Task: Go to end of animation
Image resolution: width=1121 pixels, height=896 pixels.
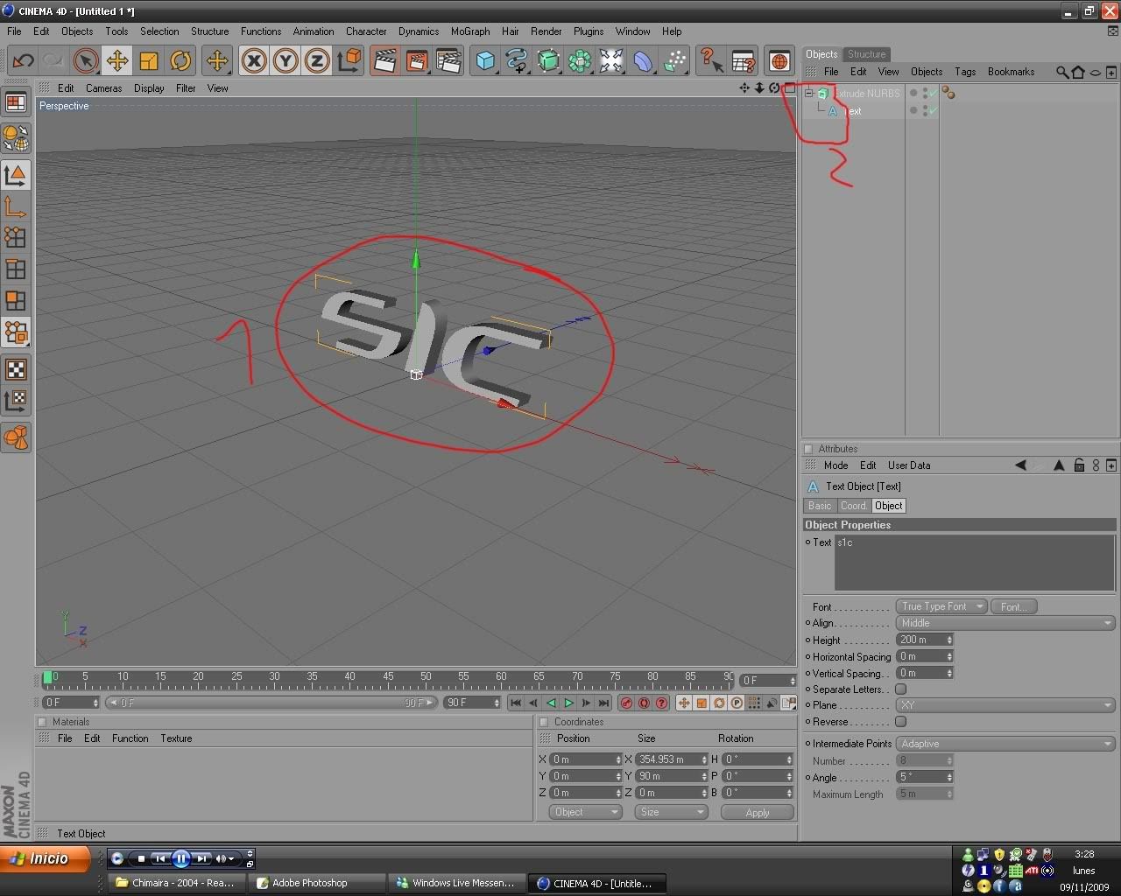Action: [603, 703]
